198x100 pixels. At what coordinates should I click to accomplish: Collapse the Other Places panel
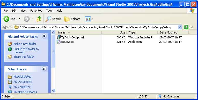pyautogui.click(x=44, y=69)
